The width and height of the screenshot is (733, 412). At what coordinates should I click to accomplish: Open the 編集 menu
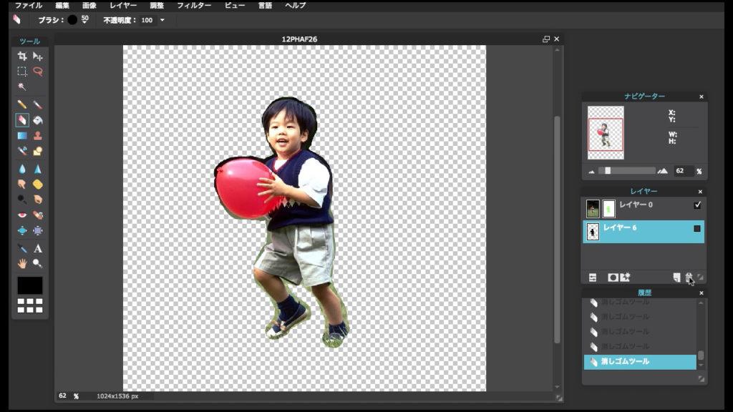pos(62,6)
